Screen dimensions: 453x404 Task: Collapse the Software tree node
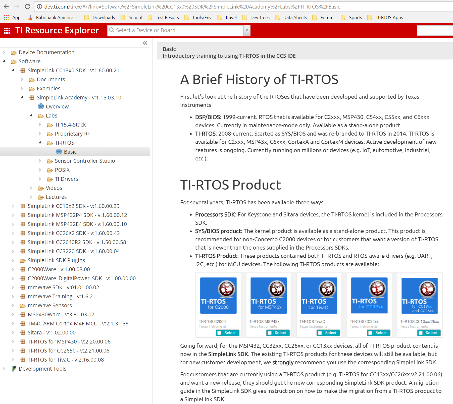coord(4,61)
